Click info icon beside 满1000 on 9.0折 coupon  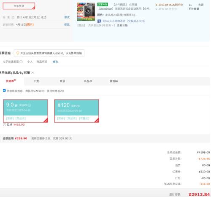click(x=30, y=105)
